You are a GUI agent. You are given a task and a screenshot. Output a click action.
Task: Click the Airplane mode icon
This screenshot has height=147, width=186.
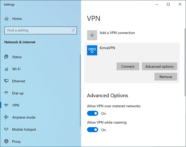(x=7, y=117)
